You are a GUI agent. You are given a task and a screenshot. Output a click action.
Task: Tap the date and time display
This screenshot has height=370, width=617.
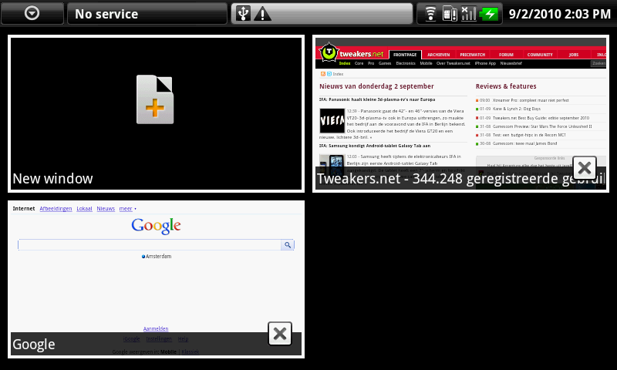click(560, 14)
